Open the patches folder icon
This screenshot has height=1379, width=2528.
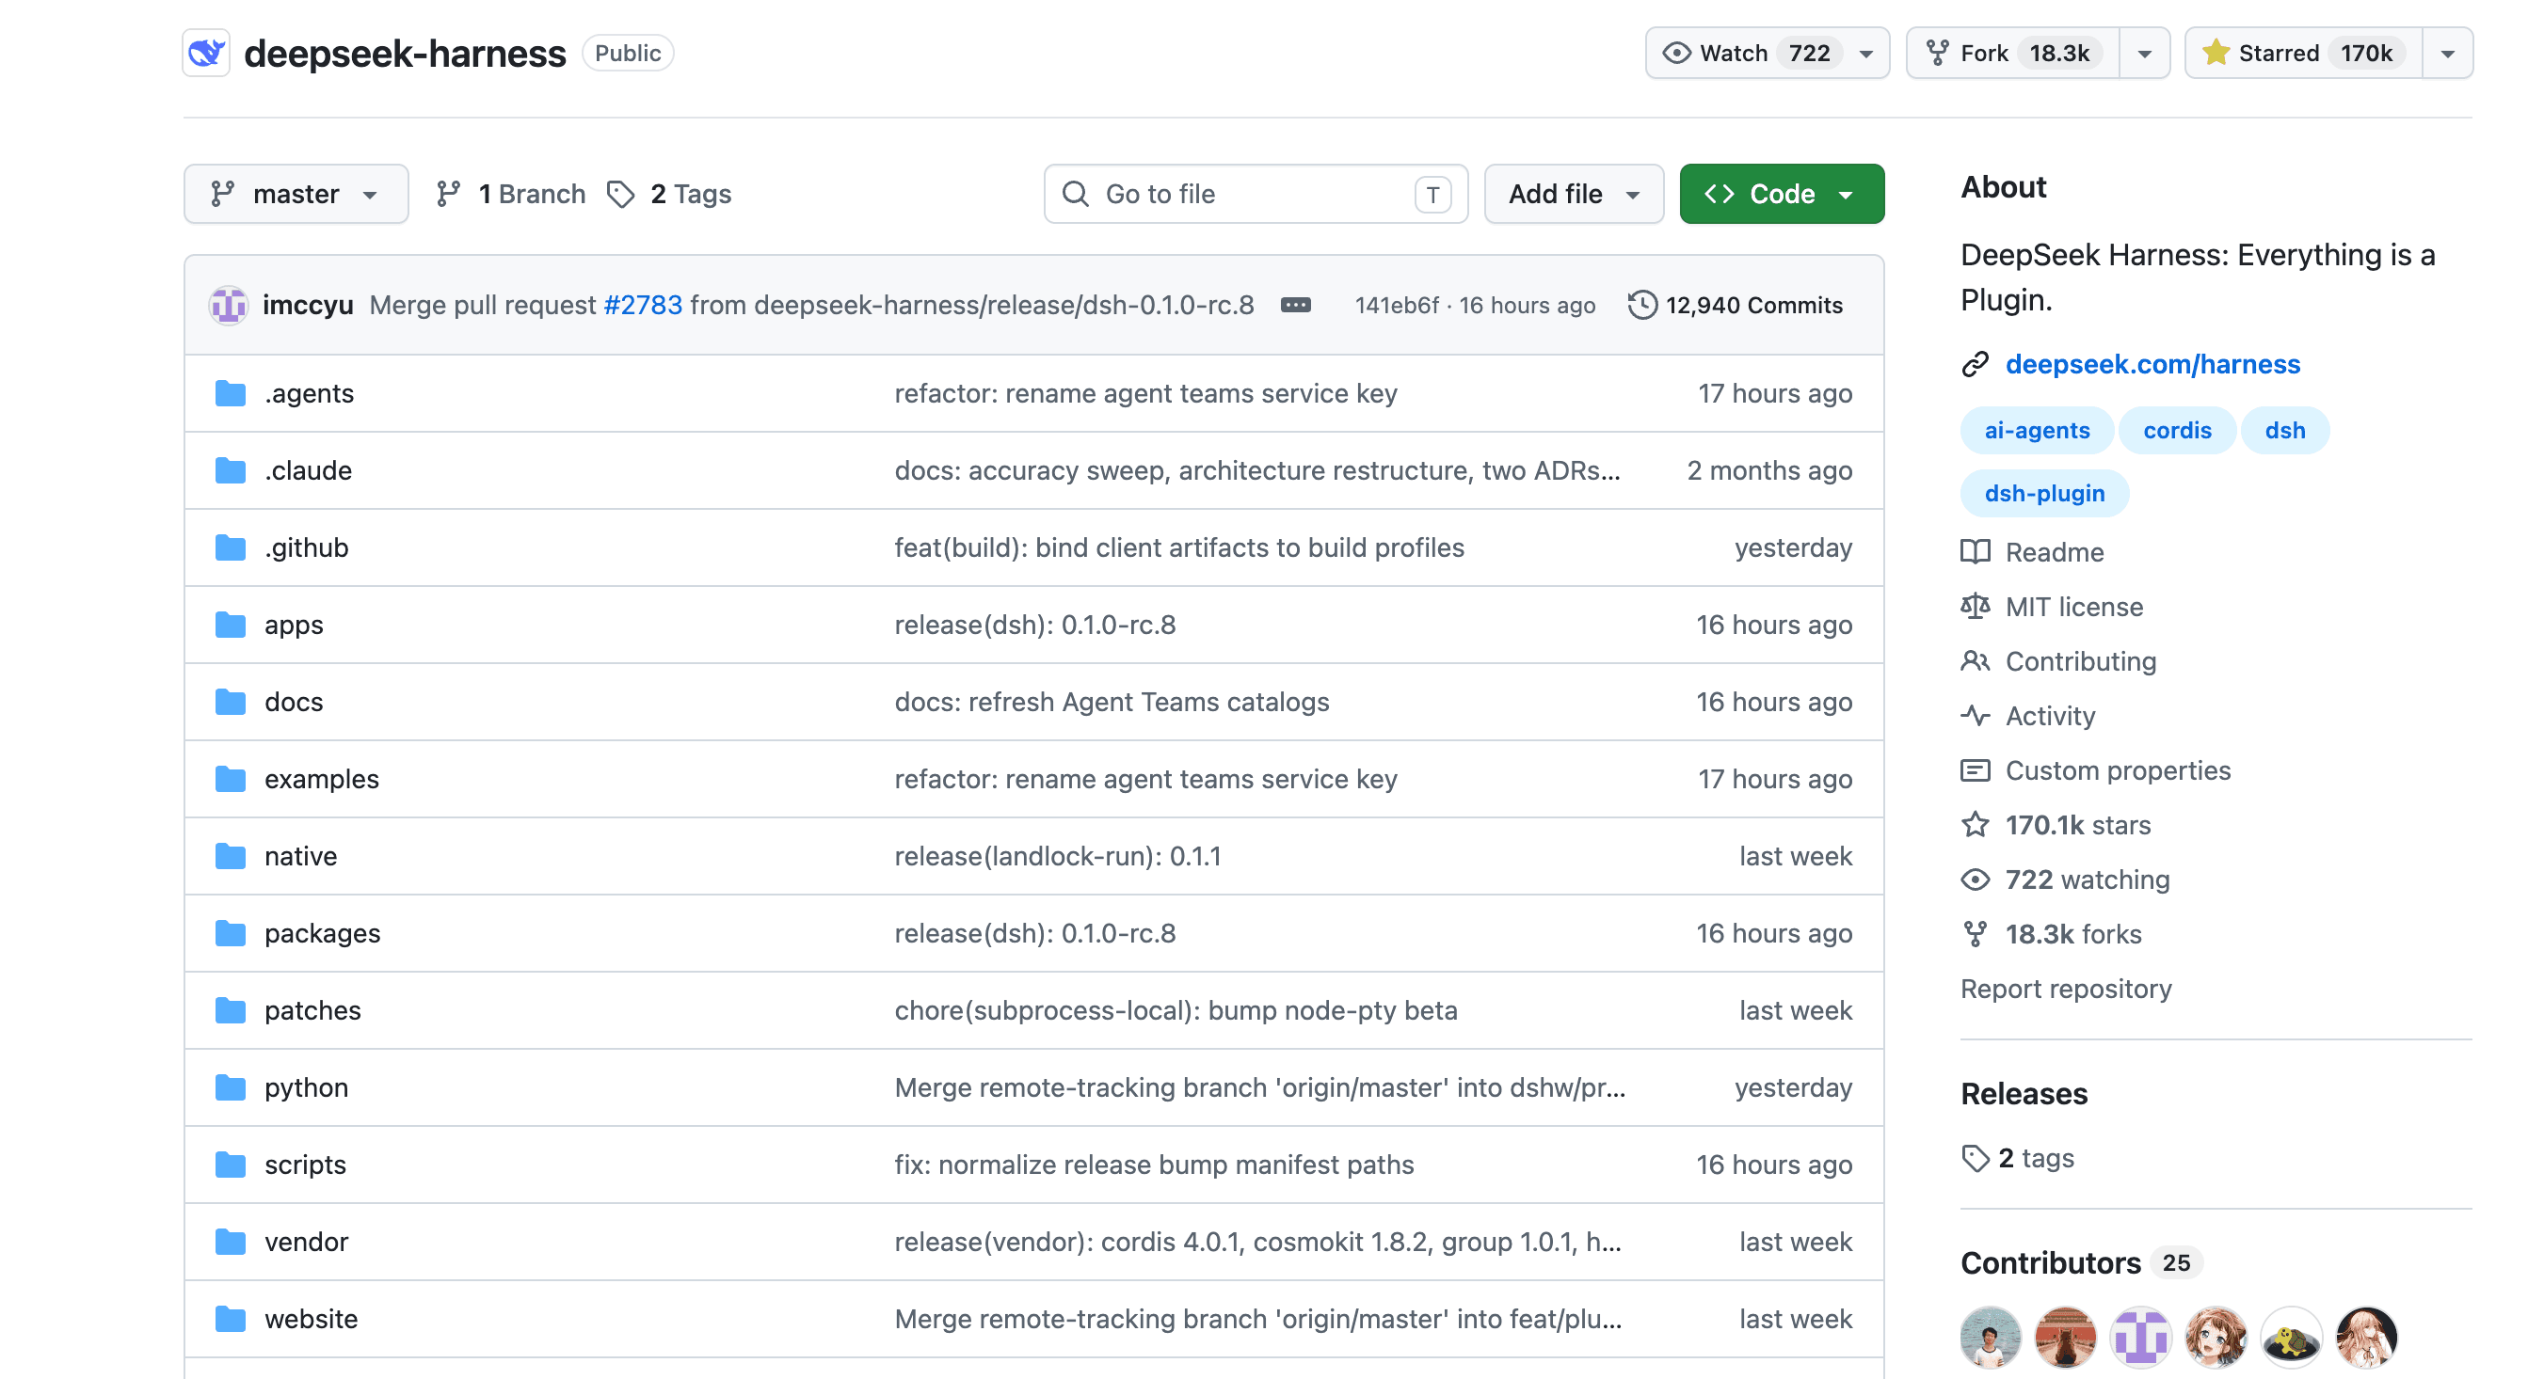(231, 1010)
